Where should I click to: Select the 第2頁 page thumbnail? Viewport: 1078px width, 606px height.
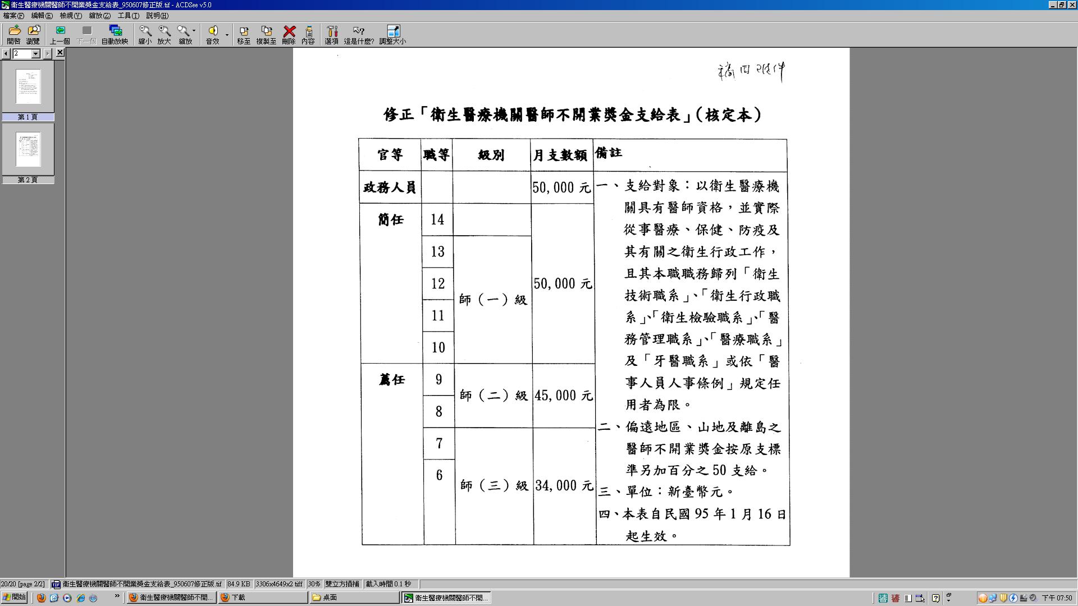[28, 149]
